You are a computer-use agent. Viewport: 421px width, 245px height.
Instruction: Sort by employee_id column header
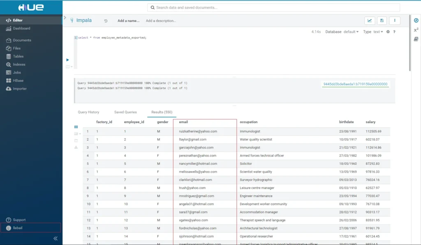click(134, 122)
